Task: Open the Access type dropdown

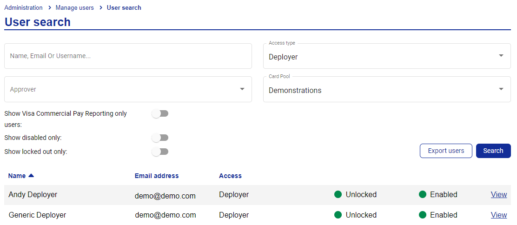Action: tap(387, 56)
